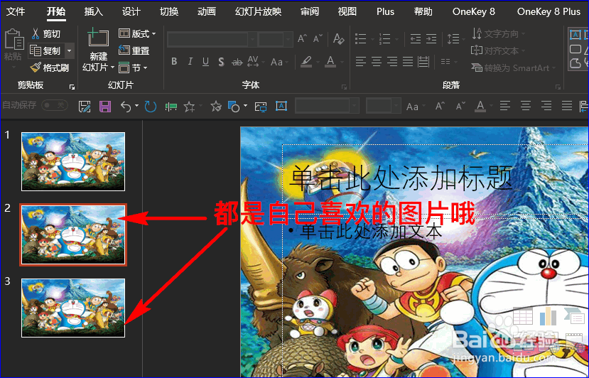Switch to the Design (设计) tab

(131, 11)
